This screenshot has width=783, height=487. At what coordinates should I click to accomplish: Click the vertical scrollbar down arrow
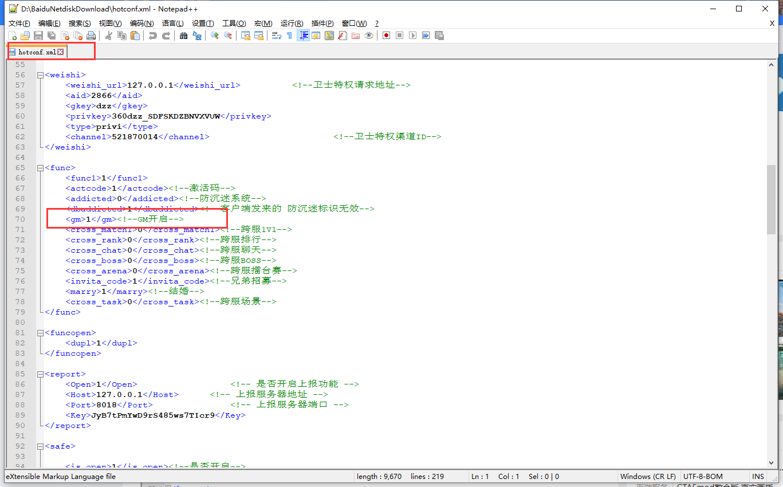click(772, 462)
